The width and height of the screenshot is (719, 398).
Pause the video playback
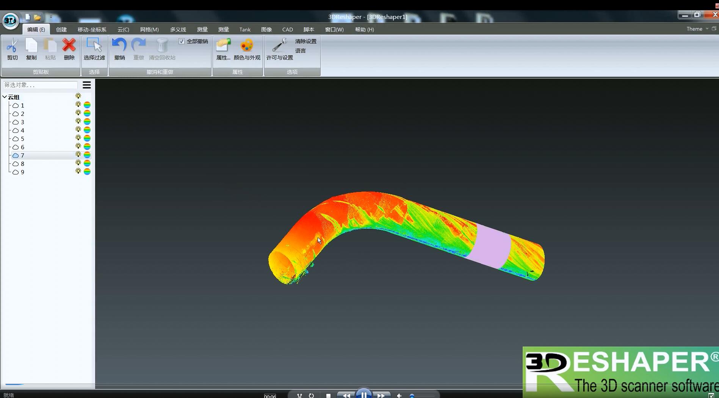pos(363,394)
